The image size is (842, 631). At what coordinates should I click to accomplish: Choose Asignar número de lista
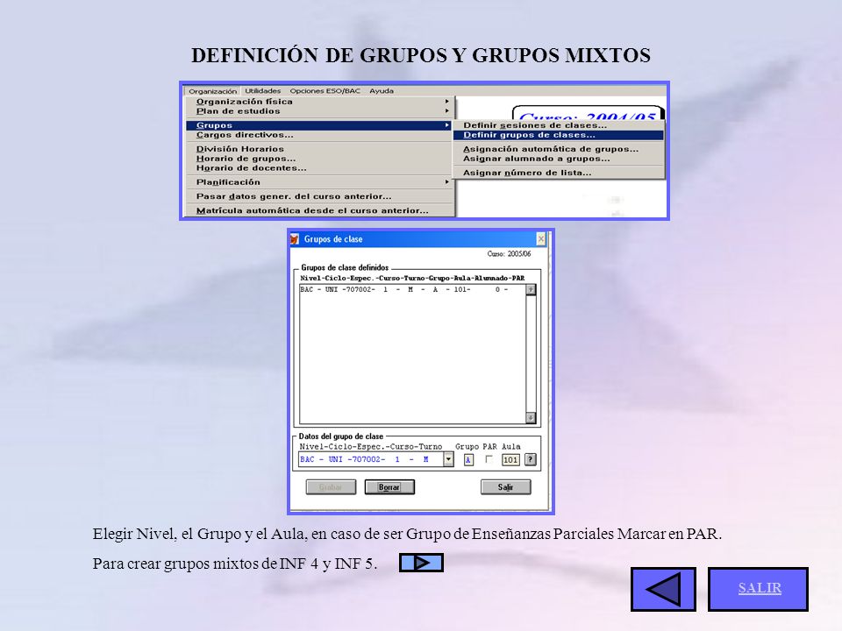pos(559,173)
